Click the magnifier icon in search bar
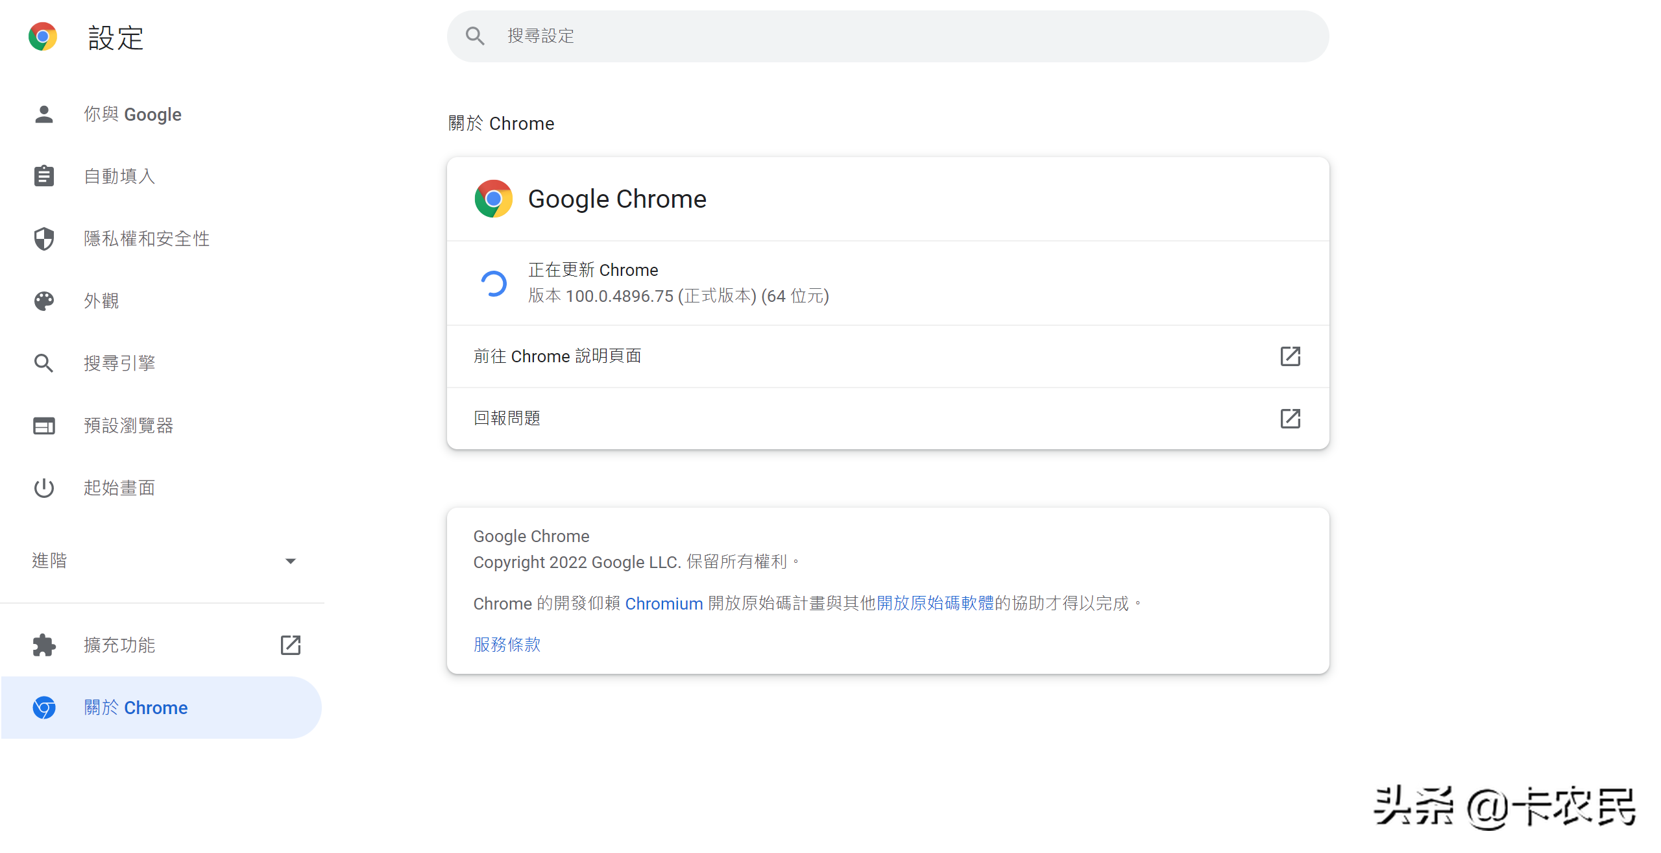The height and width of the screenshot is (853, 1661). pyautogui.click(x=475, y=36)
